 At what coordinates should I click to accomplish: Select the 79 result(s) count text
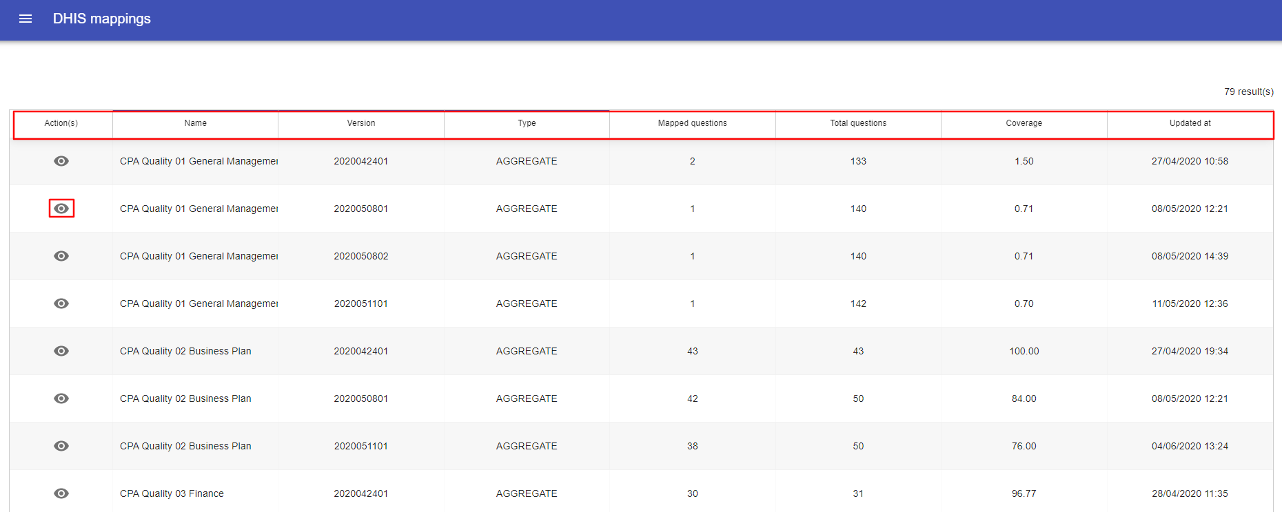[1248, 92]
